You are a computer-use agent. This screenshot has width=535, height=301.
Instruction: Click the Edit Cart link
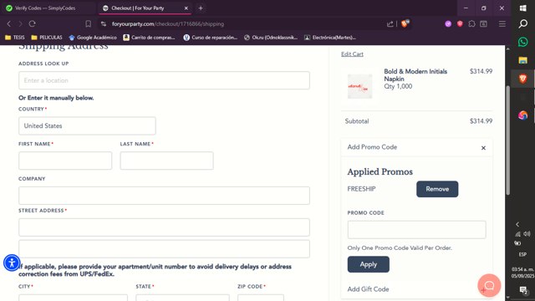click(x=352, y=54)
